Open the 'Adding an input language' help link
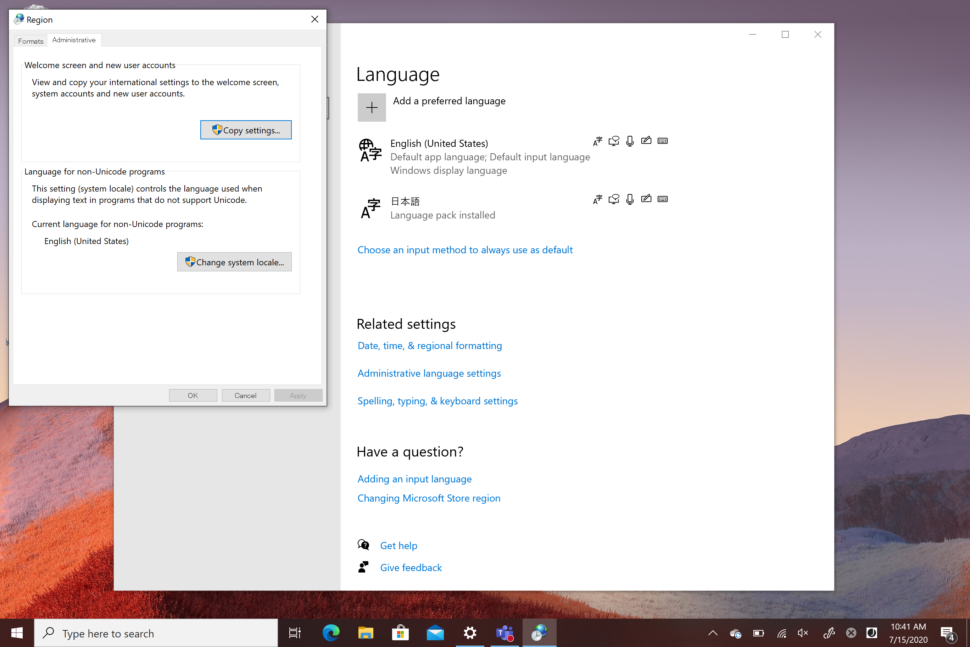Screen dimensions: 970x647 (x=414, y=479)
